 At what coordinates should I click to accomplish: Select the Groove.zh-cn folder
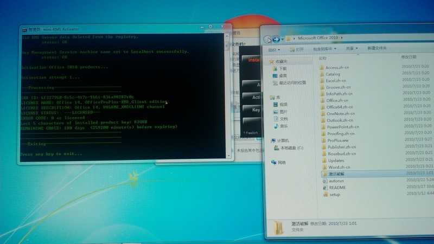pos(335,87)
